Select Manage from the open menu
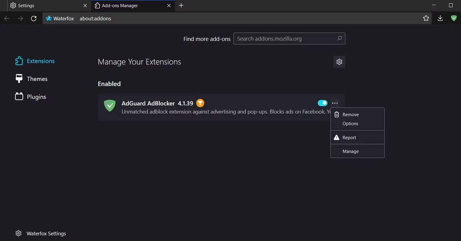This screenshot has height=241, width=461. coord(351,151)
